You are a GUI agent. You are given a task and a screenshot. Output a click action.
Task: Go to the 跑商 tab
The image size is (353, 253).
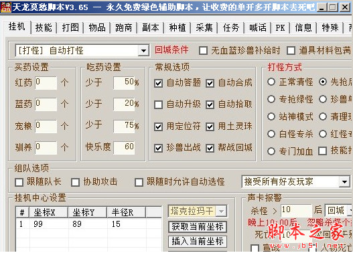pyautogui.click(x=124, y=28)
